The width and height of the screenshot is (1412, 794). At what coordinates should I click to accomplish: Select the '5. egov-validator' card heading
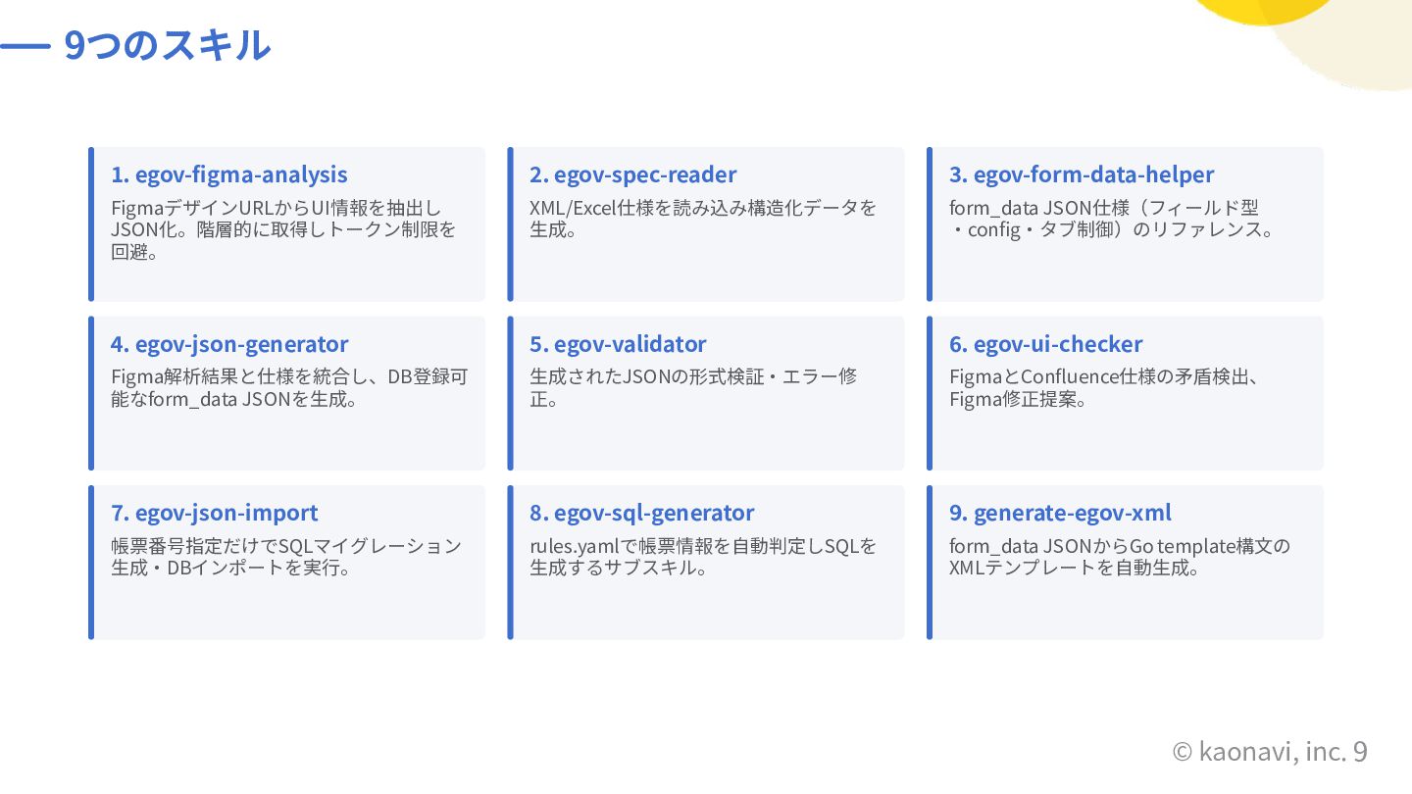[618, 344]
